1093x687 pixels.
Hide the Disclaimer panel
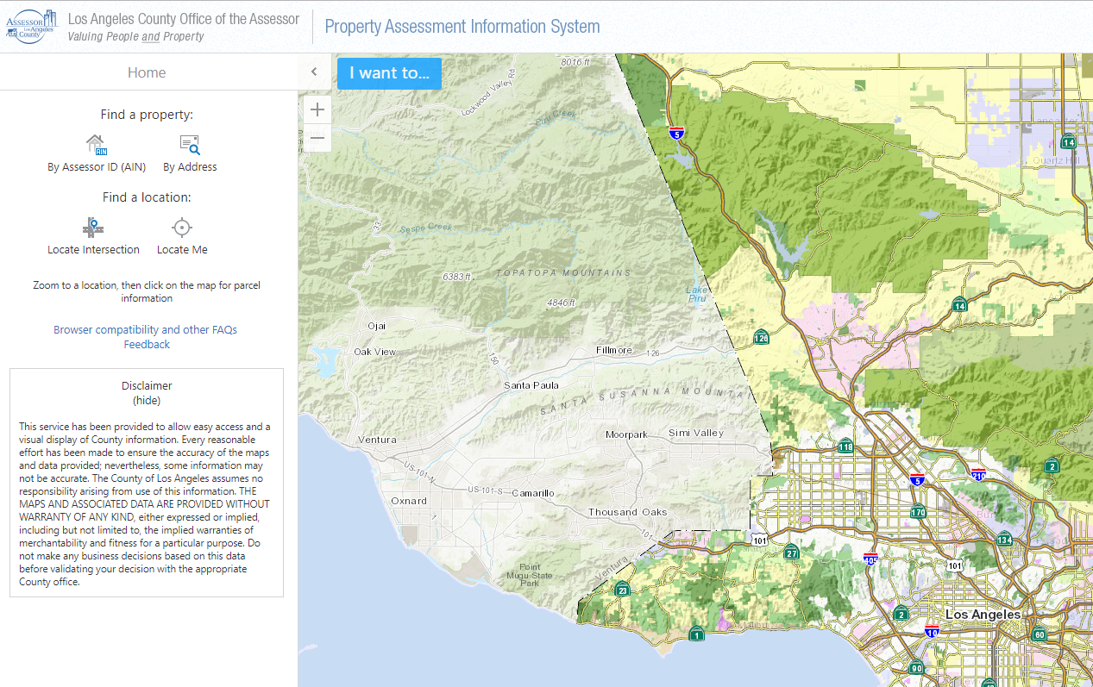[147, 400]
